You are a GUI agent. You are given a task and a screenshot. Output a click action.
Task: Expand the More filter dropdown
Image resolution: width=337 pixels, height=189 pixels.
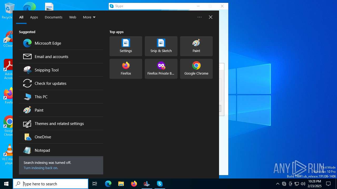coord(89,17)
